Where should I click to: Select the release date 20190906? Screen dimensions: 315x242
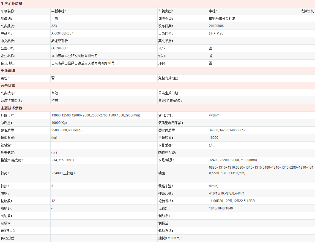coord(216,26)
